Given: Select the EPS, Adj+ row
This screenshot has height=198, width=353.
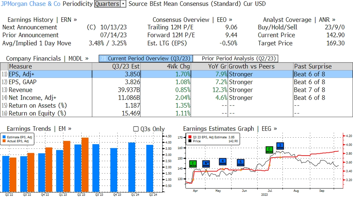Looking at the screenshot, I should (176, 74).
